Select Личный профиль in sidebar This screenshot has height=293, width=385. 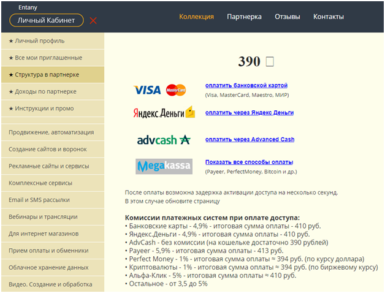[53, 41]
